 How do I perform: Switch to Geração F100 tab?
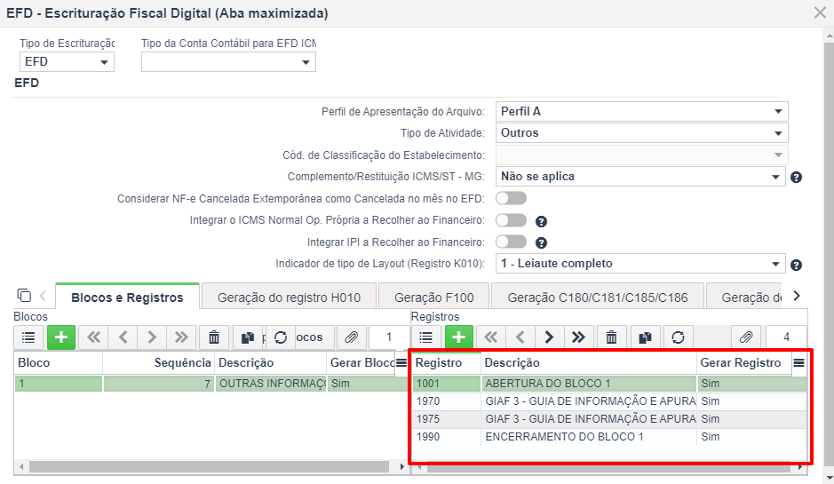coord(434,298)
